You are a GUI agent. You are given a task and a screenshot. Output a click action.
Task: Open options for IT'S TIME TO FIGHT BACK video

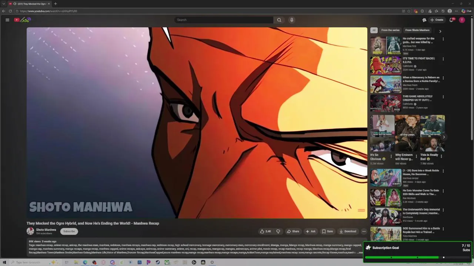click(x=443, y=59)
